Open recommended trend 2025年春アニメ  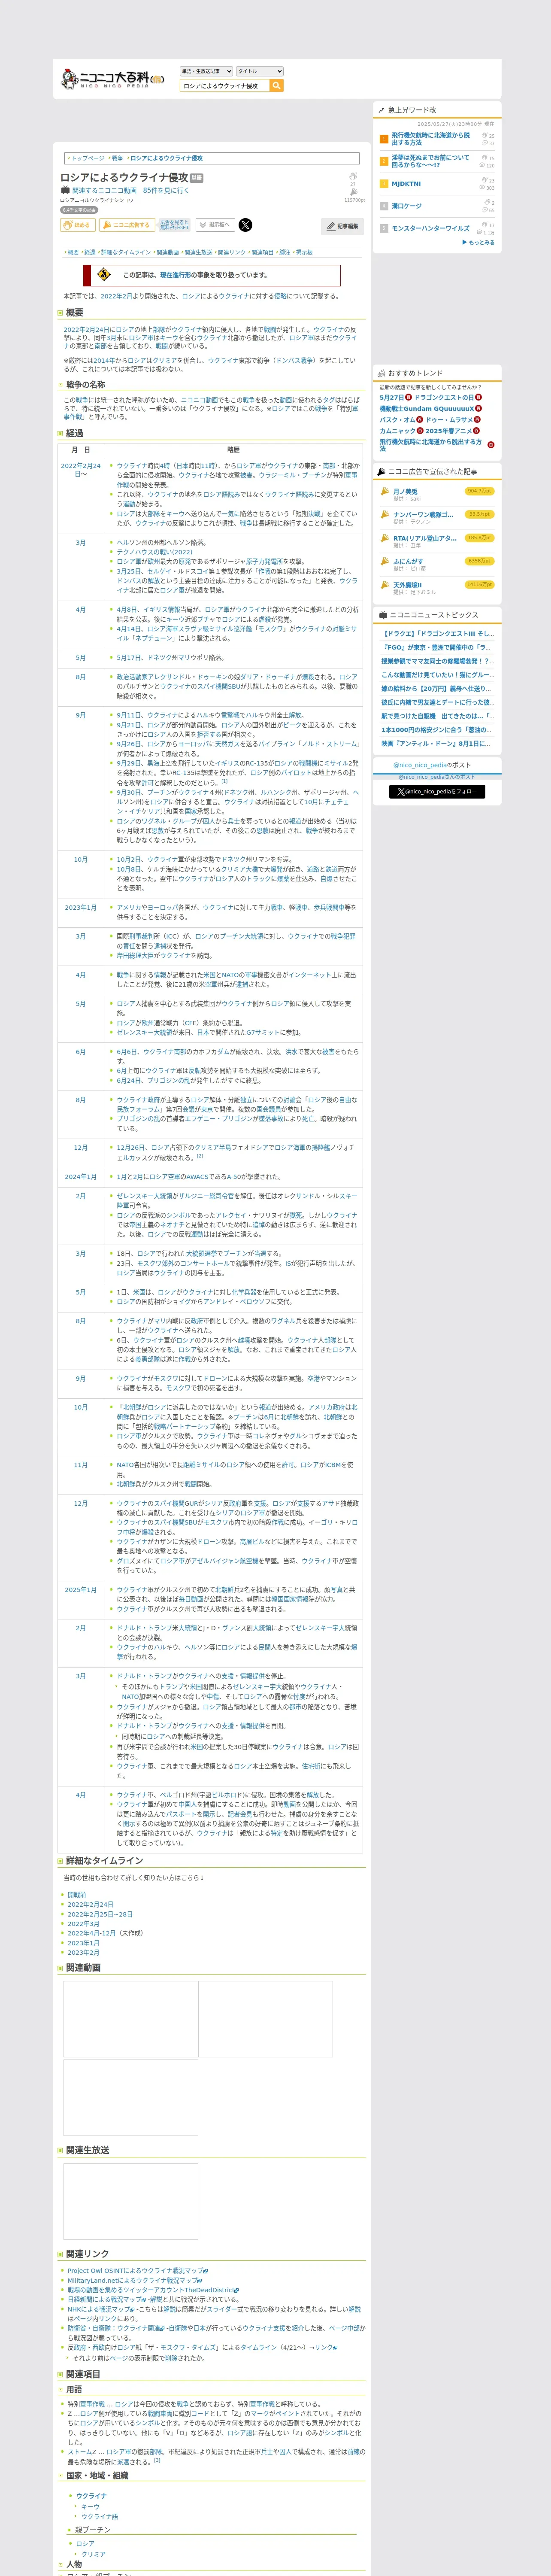(x=449, y=431)
